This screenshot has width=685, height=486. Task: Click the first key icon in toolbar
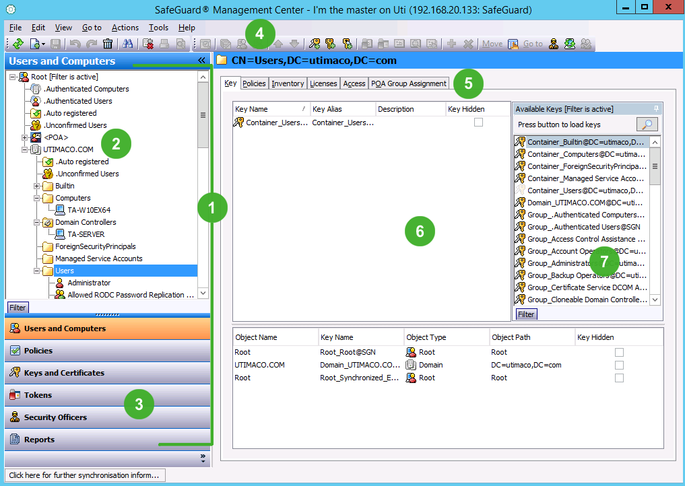pyautogui.click(x=315, y=44)
